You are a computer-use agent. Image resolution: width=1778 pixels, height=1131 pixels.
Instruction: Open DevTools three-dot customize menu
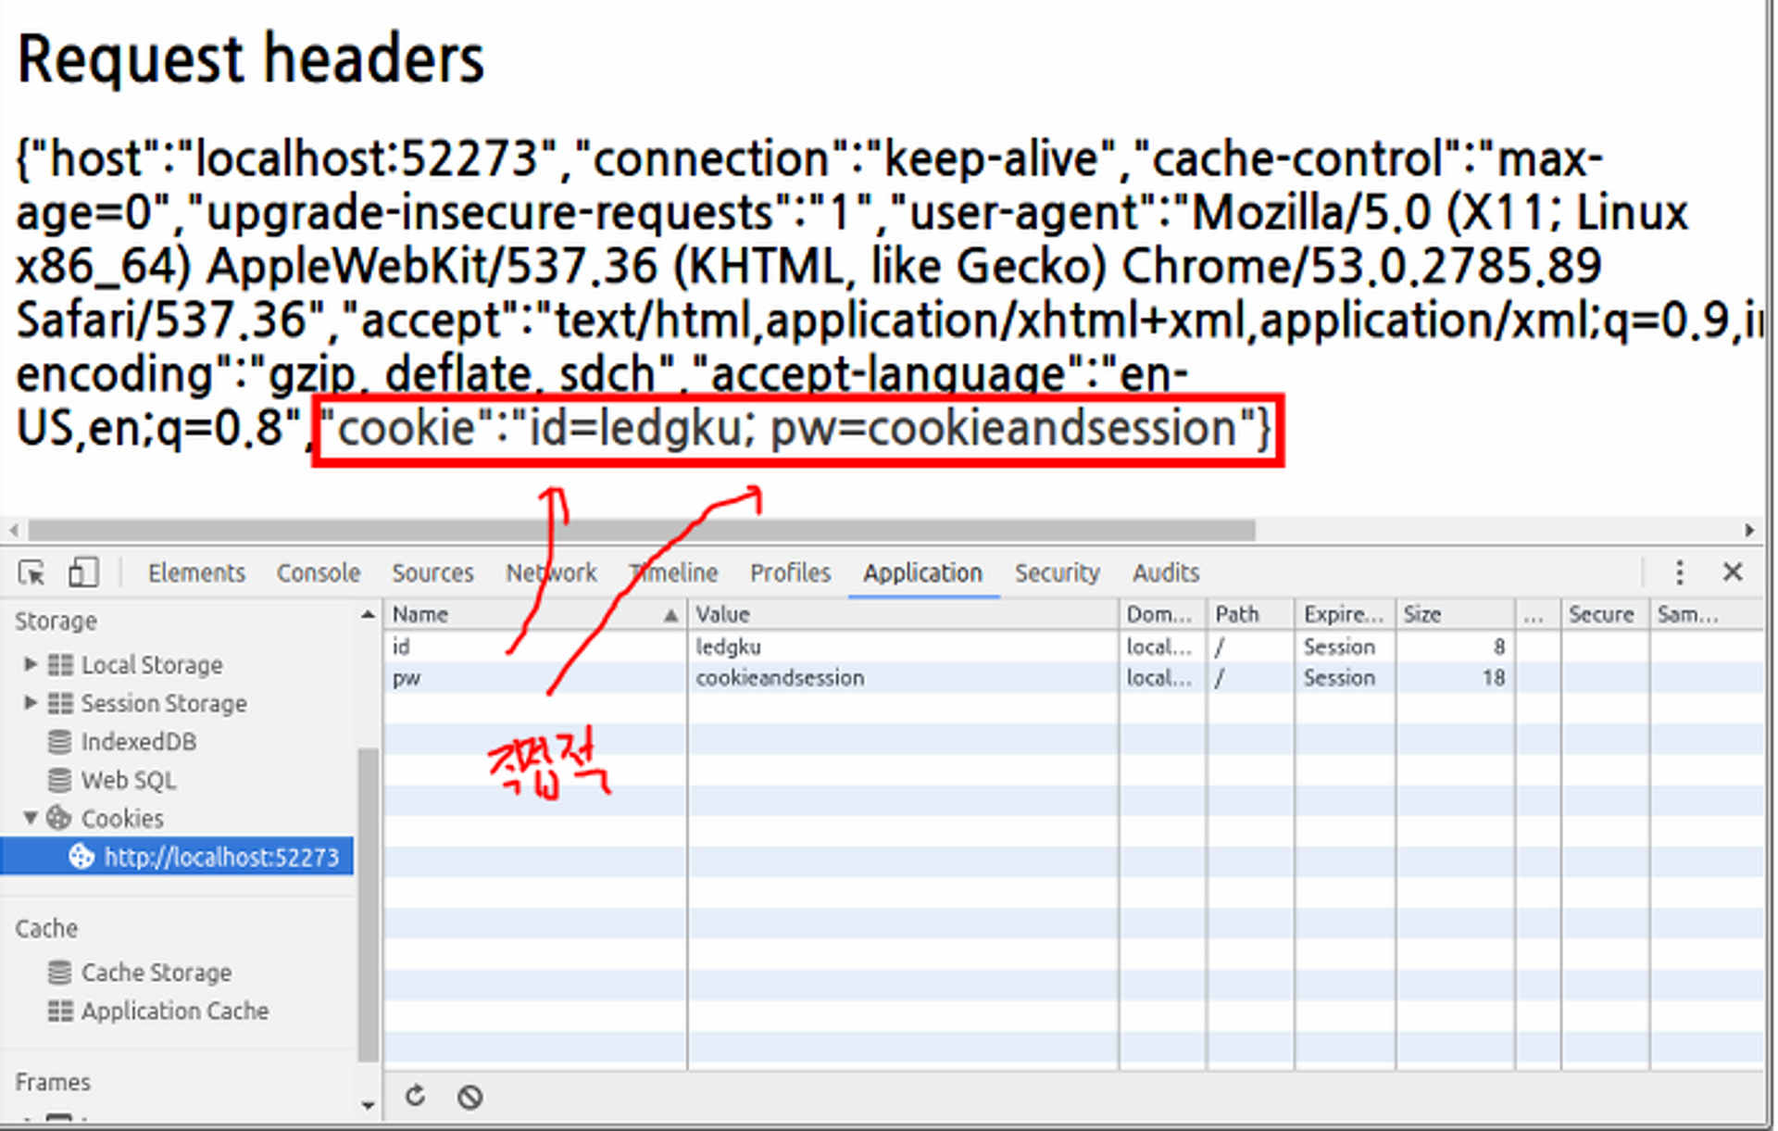point(1679,572)
